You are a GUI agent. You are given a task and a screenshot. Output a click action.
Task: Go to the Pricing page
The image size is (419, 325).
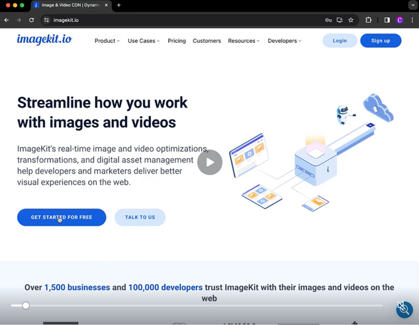tap(177, 41)
